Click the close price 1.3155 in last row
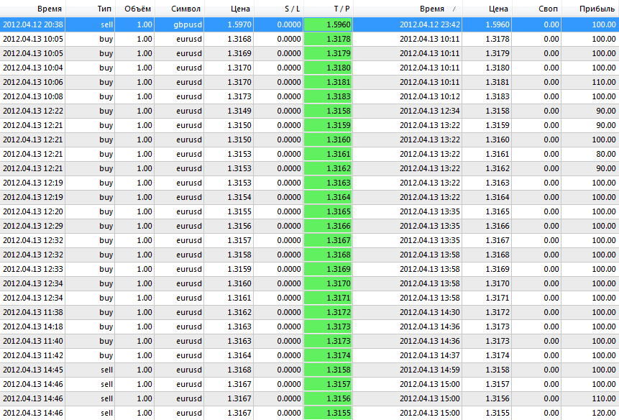619x420 pixels. pyautogui.click(x=498, y=413)
